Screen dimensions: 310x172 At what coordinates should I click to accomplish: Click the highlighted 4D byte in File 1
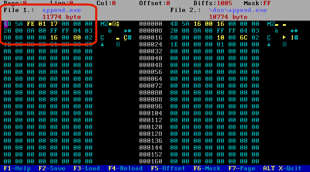point(7,24)
